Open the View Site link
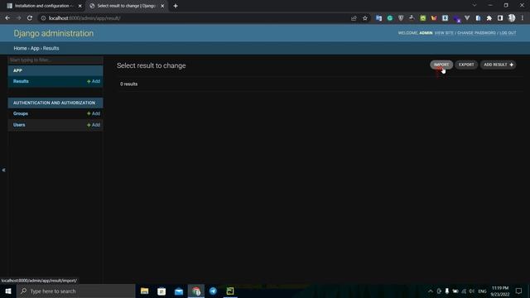This screenshot has width=530, height=298. 444,33
